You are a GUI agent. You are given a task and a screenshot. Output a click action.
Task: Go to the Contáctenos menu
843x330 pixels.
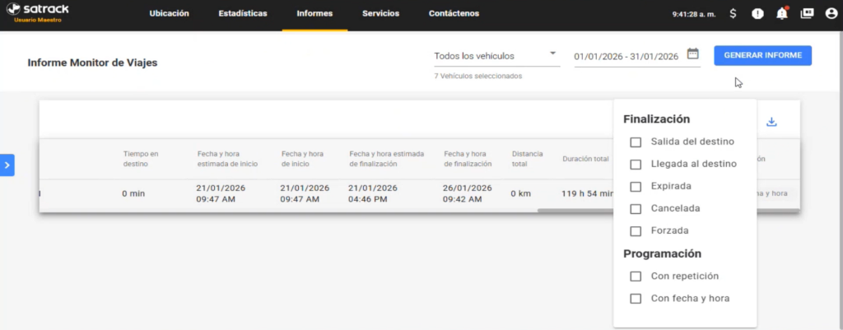(x=454, y=13)
